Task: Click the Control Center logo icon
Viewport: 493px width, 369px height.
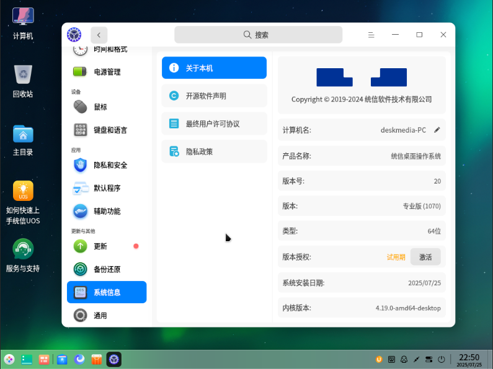Action: tap(74, 35)
